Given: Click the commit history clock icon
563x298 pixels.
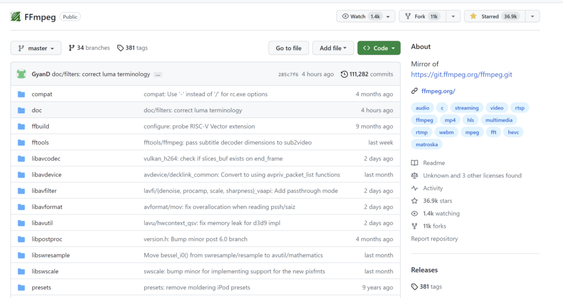Looking at the screenshot, I should 344,74.
